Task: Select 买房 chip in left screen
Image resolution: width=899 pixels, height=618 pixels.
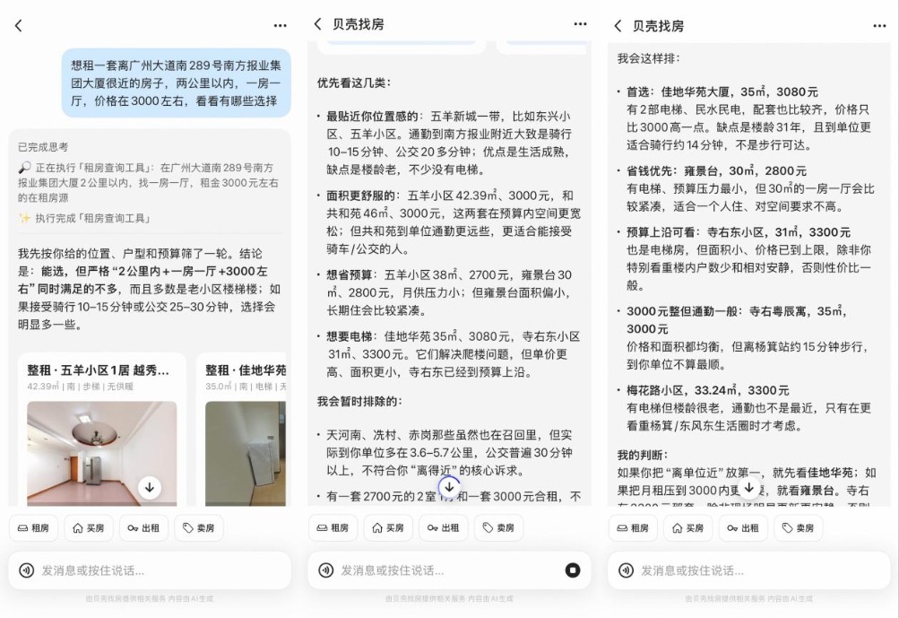Action: (89, 528)
